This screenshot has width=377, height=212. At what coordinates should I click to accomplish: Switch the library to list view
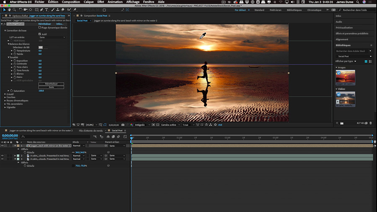(x=370, y=61)
